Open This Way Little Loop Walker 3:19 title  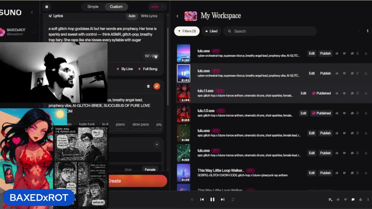point(221,170)
